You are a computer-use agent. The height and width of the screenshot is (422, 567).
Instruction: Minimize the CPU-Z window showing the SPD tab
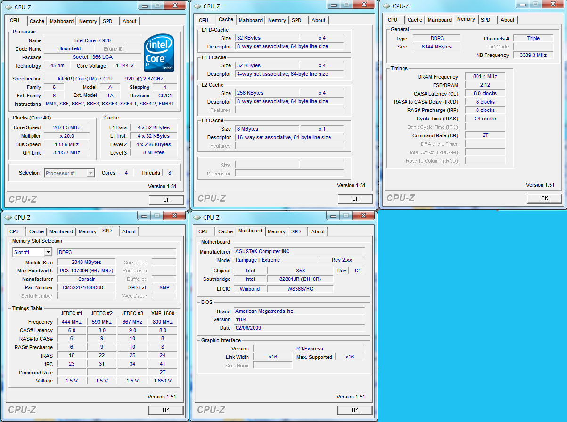click(x=143, y=216)
